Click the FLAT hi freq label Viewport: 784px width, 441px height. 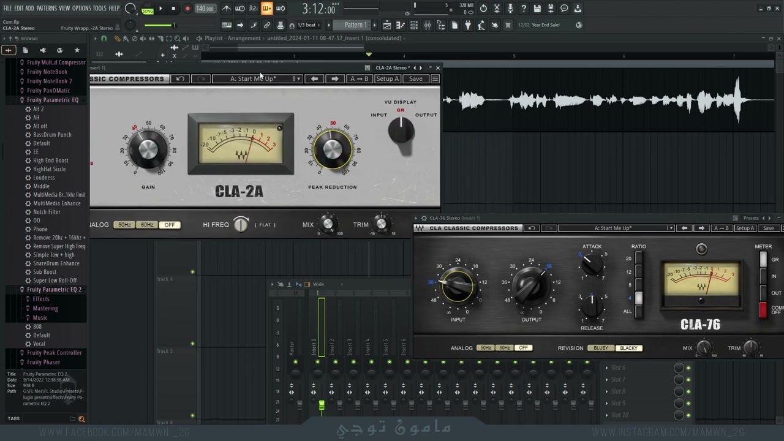(265, 225)
